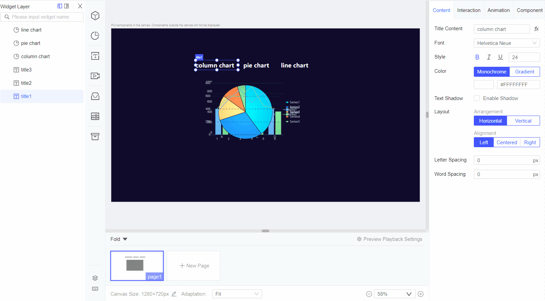The image size is (545, 301).
Task: Collapse the Fold pages panel
Action: point(119,239)
